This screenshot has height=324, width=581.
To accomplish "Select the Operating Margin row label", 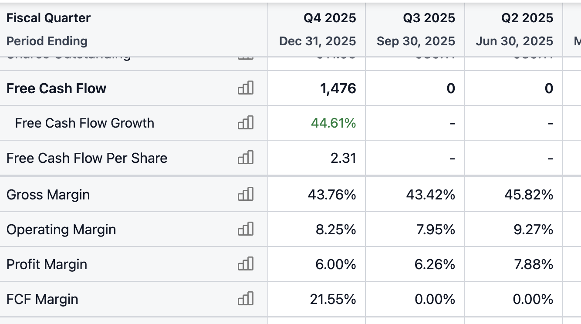I will click(x=61, y=229).
